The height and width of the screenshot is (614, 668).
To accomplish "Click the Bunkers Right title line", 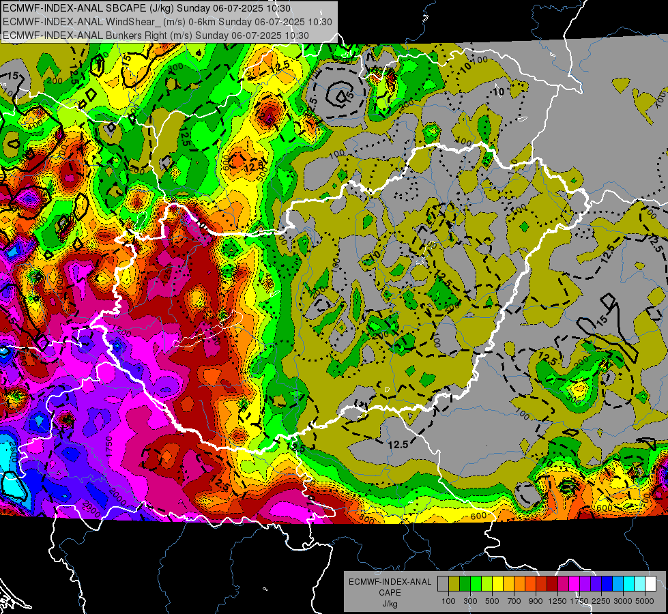I will click(156, 35).
